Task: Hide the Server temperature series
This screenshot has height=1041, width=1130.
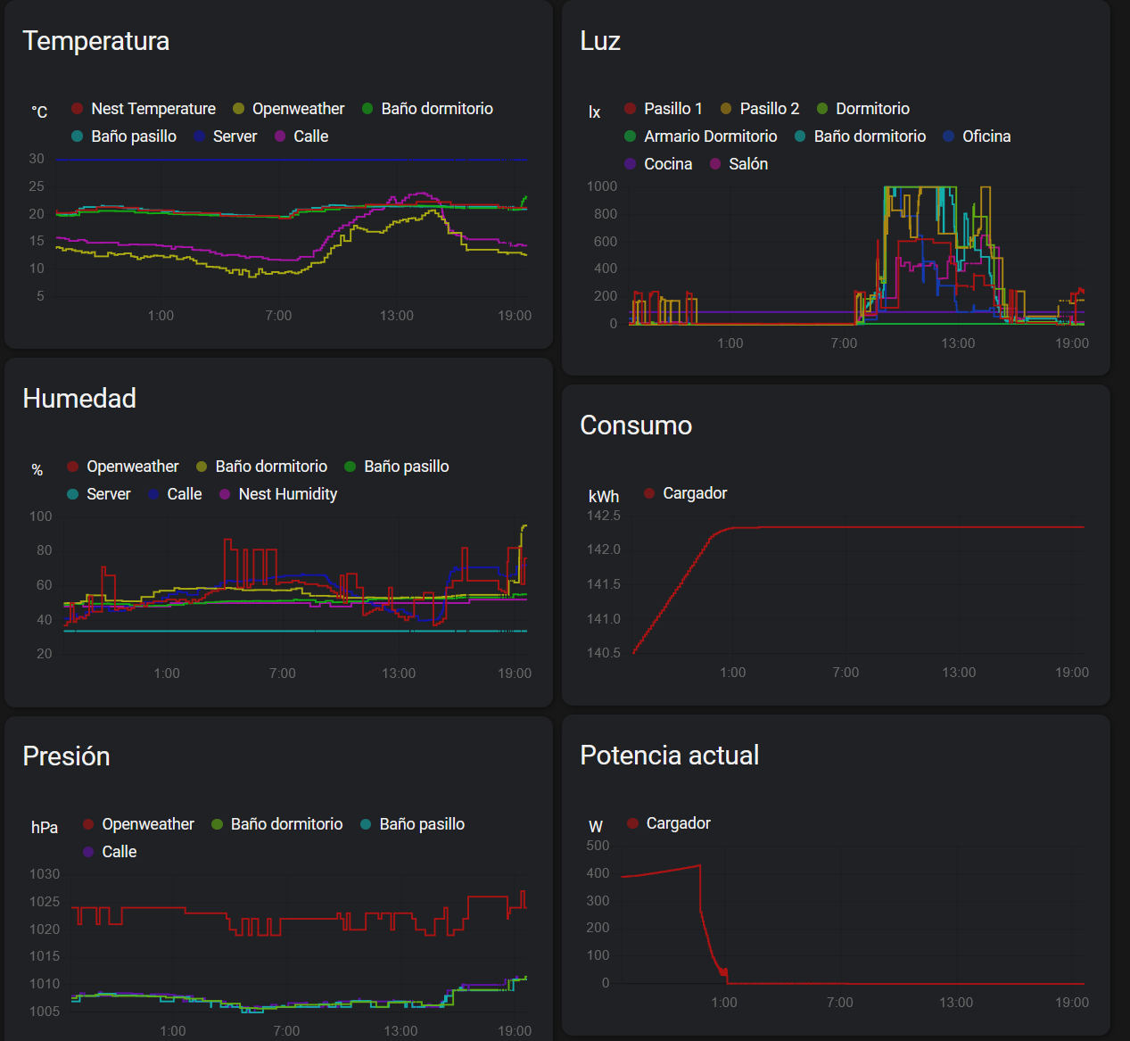Action: [226, 136]
